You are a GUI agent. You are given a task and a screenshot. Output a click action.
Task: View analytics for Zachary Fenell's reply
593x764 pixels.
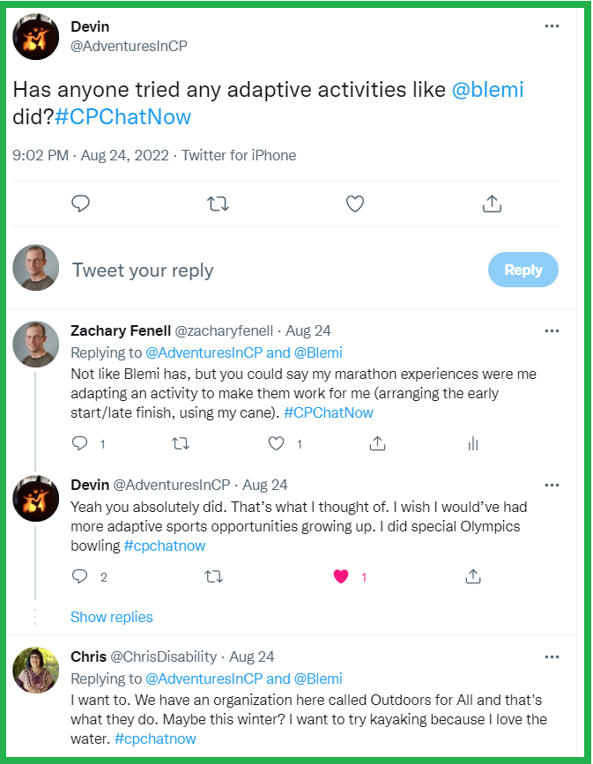click(472, 443)
